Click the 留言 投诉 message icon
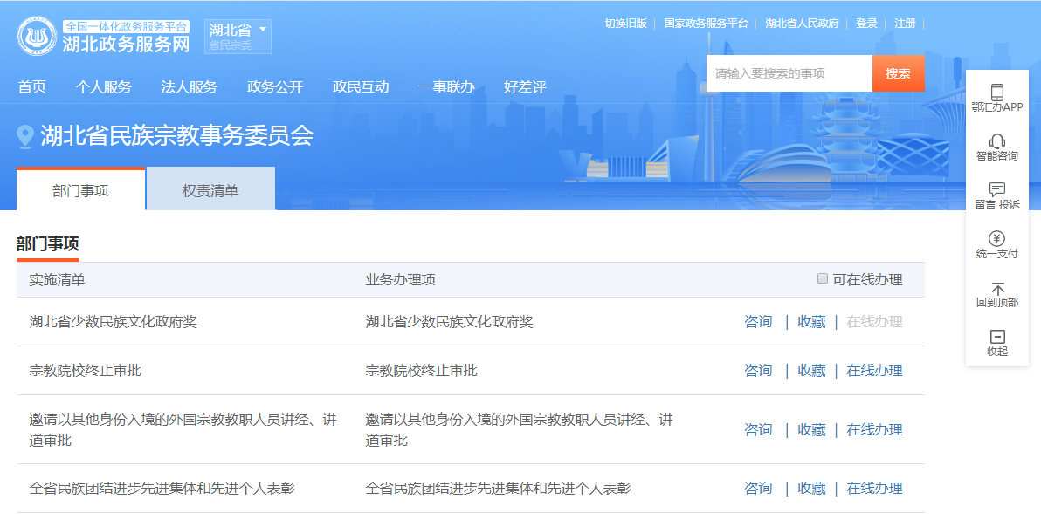Image resolution: width=1041 pixels, height=514 pixels. pyautogui.click(x=996, y=189)
